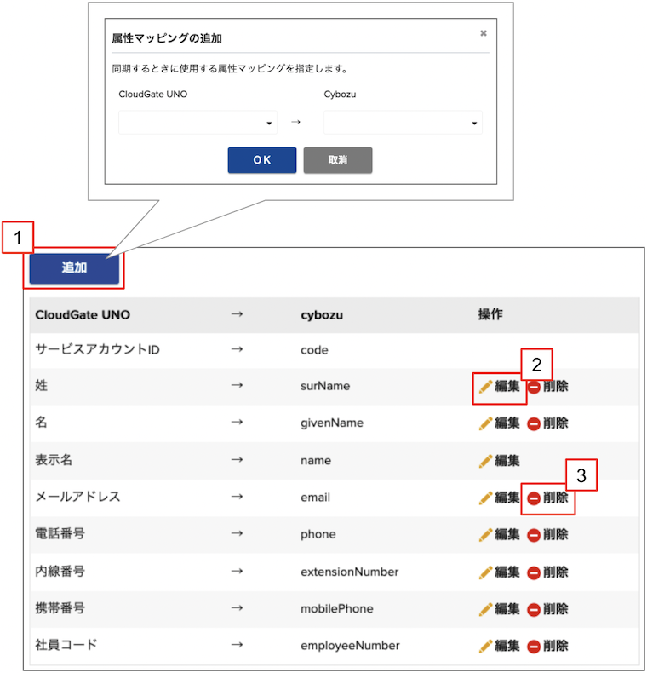Click the surName text cell
Screen dimensions: 647x673
pos(325,386)
